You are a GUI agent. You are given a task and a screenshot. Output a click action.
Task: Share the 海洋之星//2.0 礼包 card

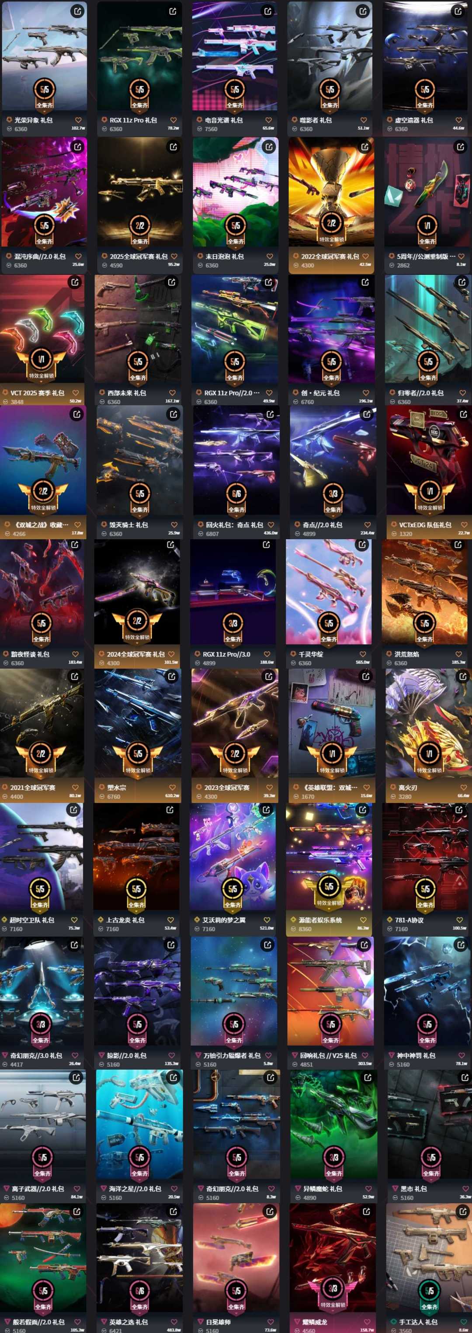[173, 1078]
